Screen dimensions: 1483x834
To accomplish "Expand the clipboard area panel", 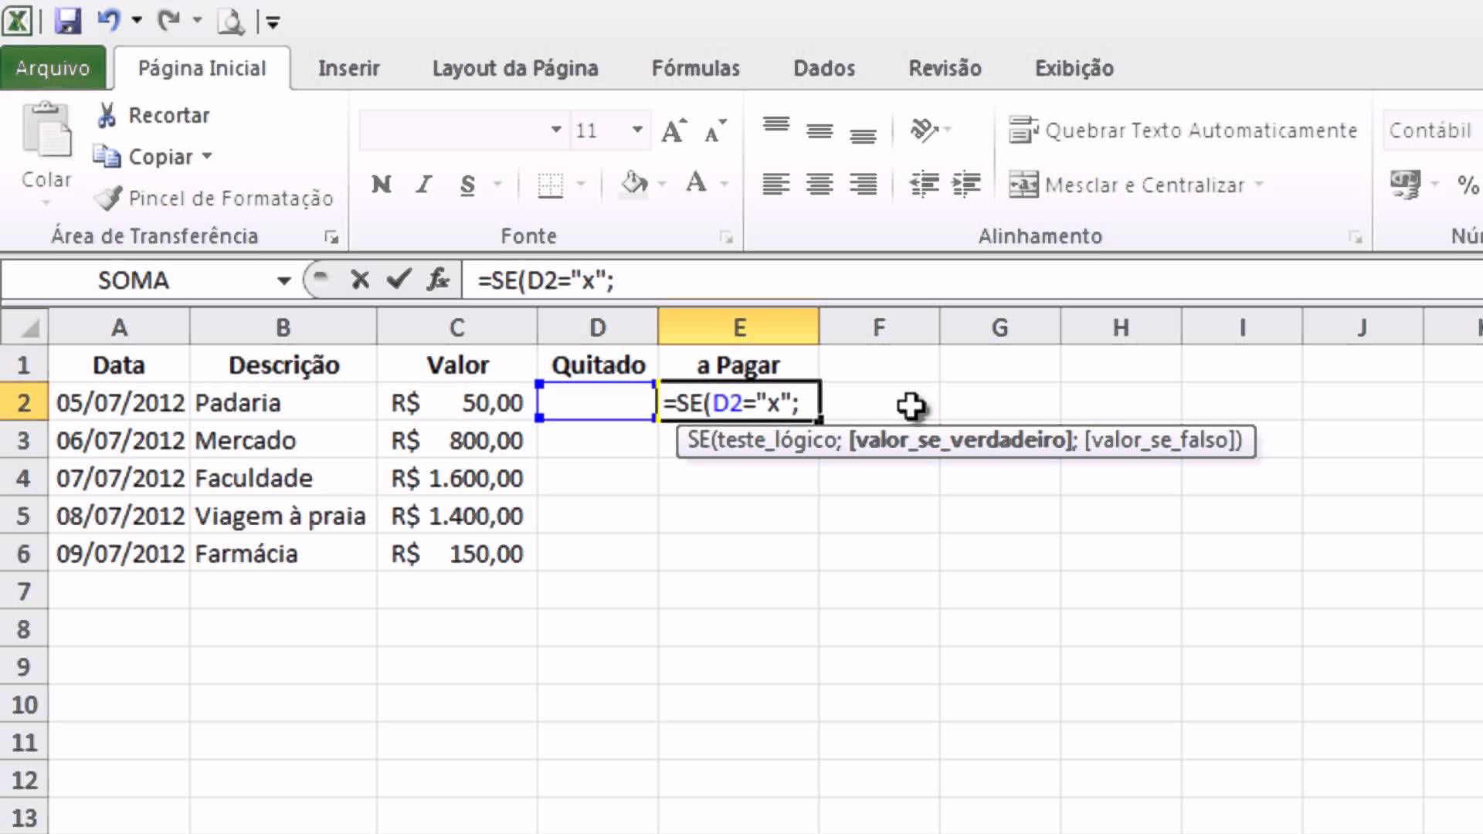I will point(332,236).
